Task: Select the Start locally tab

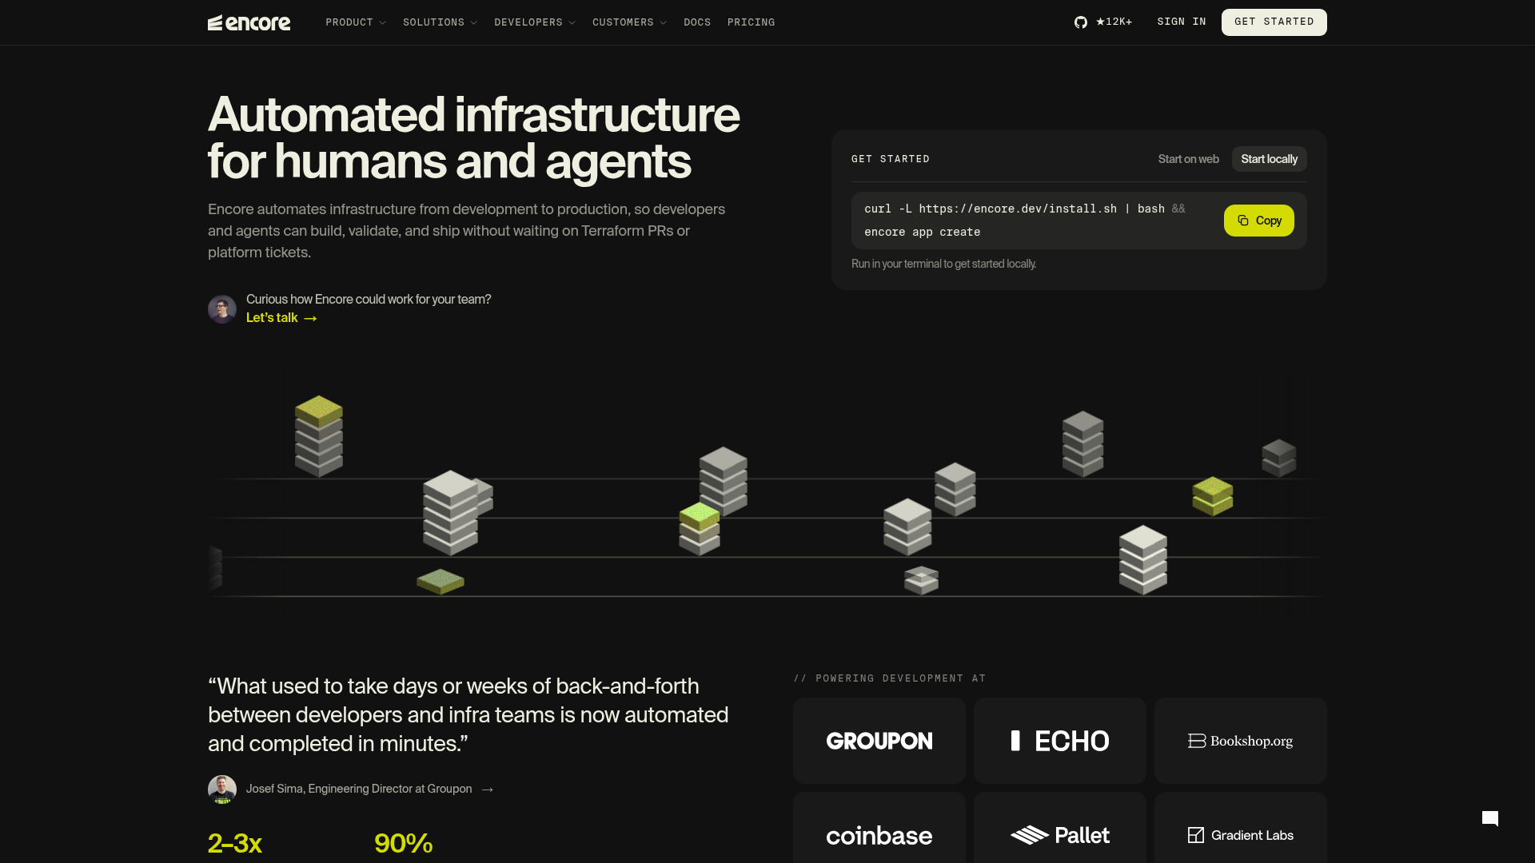Action: tap(1269, 159)
